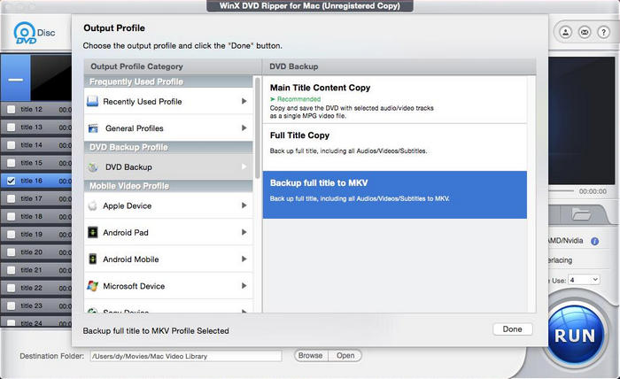Click the Android Mobile icon

[x=92, y=259]
